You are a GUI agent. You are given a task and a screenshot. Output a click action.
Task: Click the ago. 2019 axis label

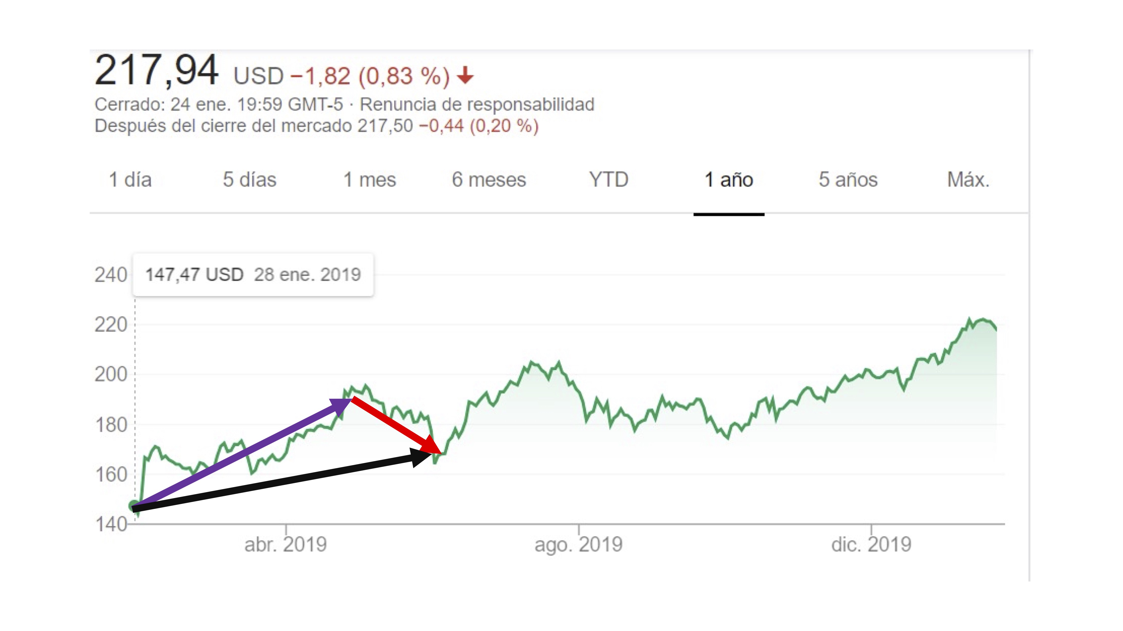pos(579,545)
